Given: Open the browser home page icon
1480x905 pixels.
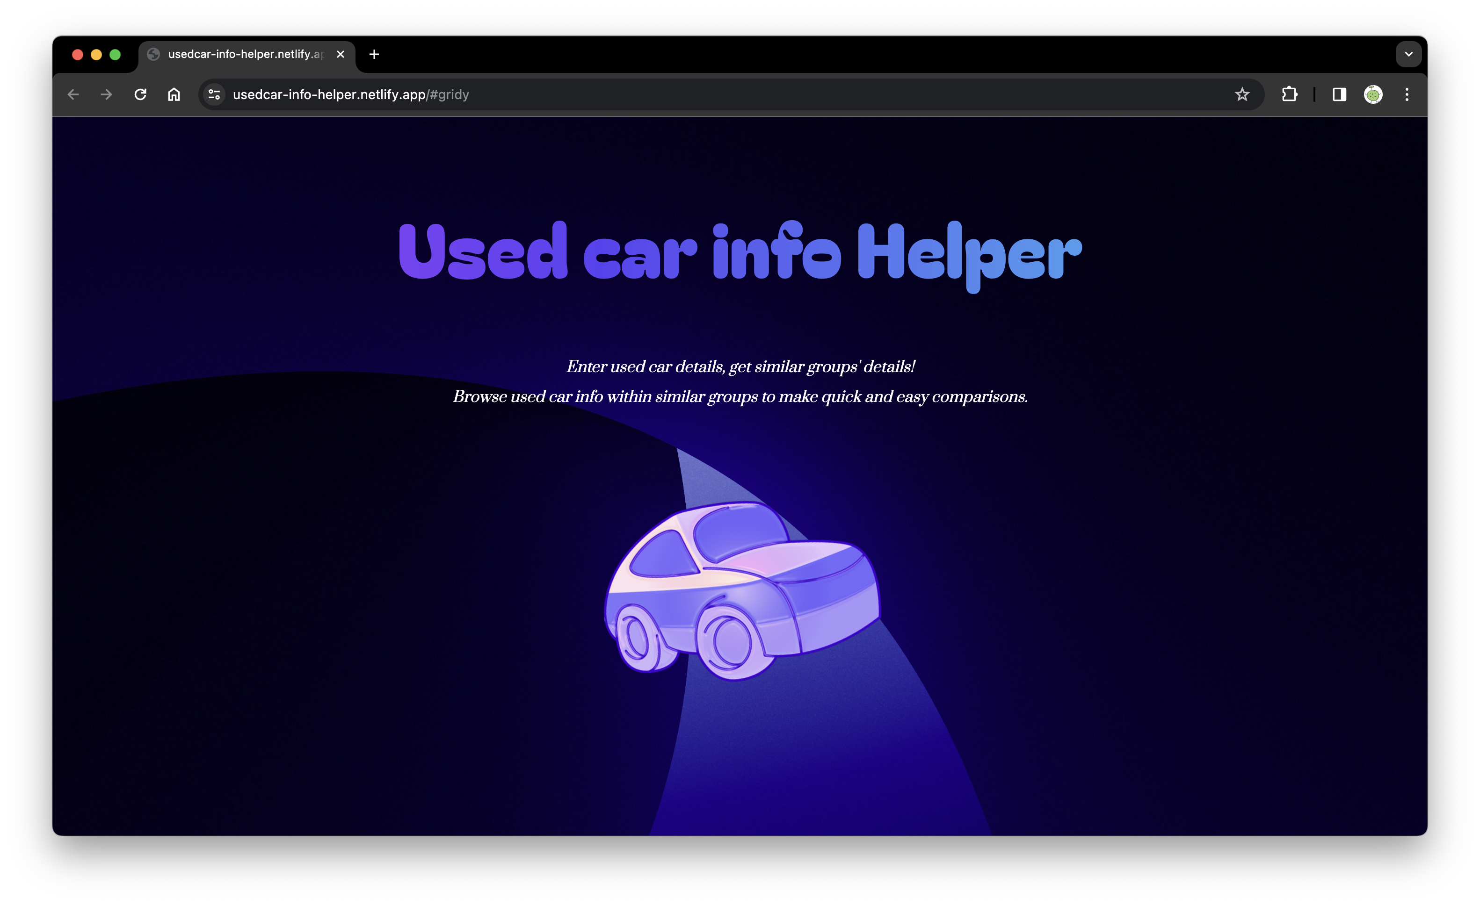Looking at the screenshot, I should [x=174, y=94].
